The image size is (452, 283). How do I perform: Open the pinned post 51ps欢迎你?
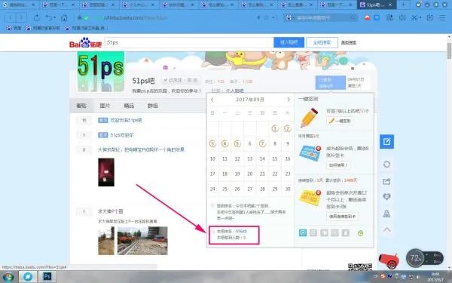tap(121, 135)
